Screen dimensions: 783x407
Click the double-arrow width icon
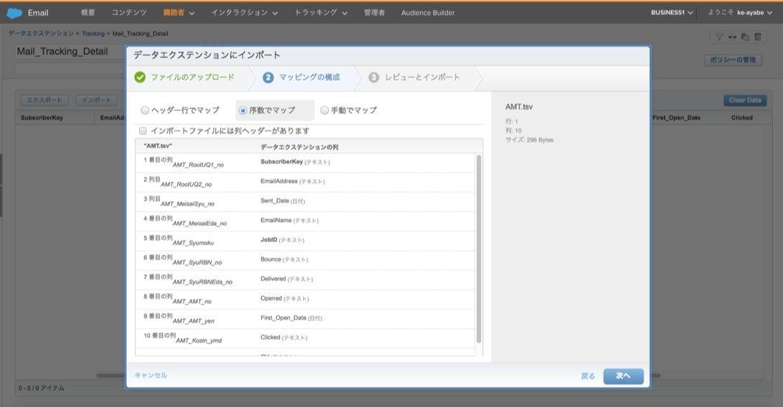pos(732,37)
